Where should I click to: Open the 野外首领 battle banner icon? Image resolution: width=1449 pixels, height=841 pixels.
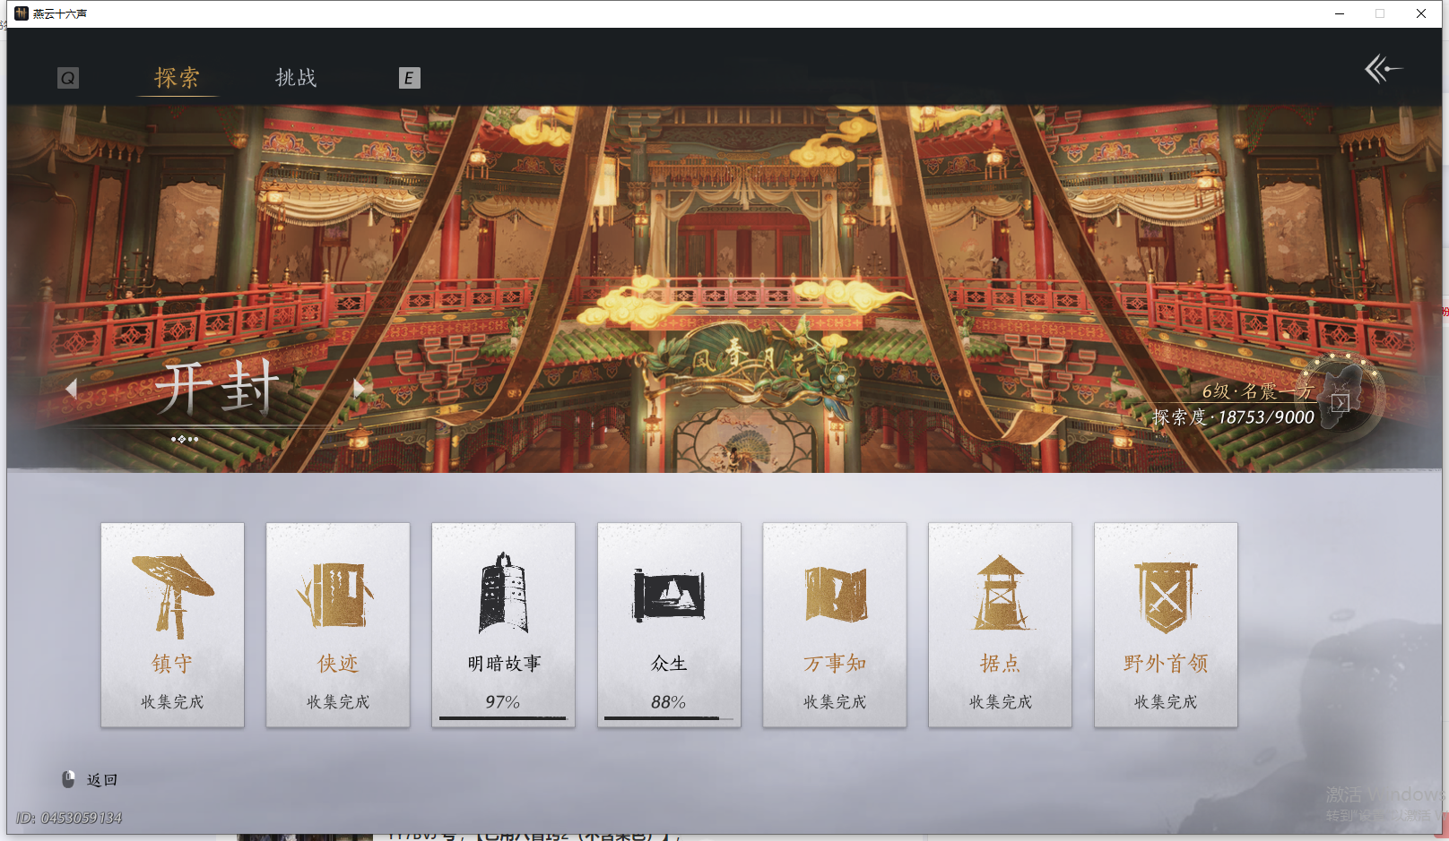(x=1165, y=591)
